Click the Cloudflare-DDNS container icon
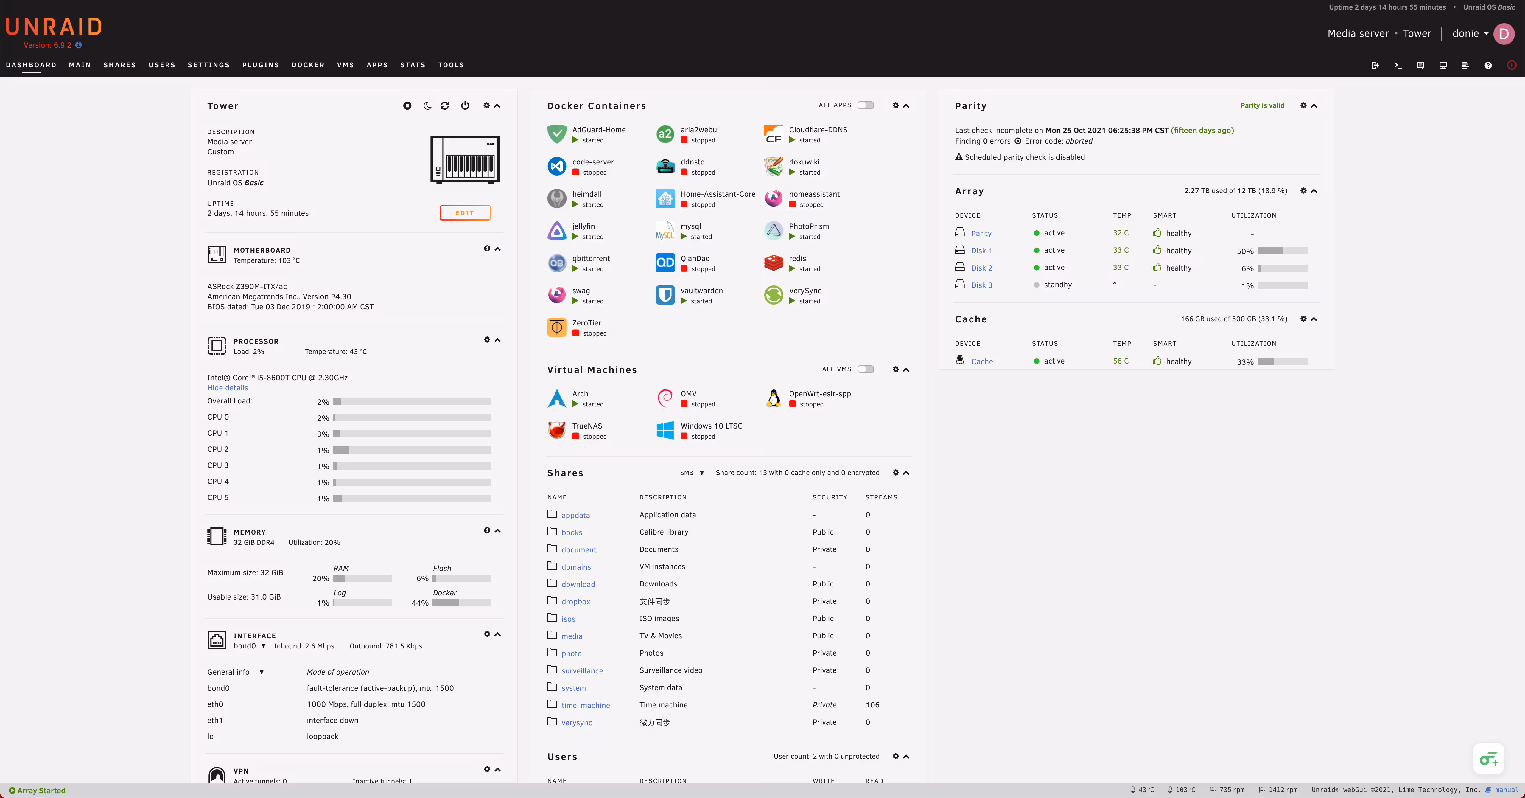This screenshot has height=798, width=1525. (773, 134)
